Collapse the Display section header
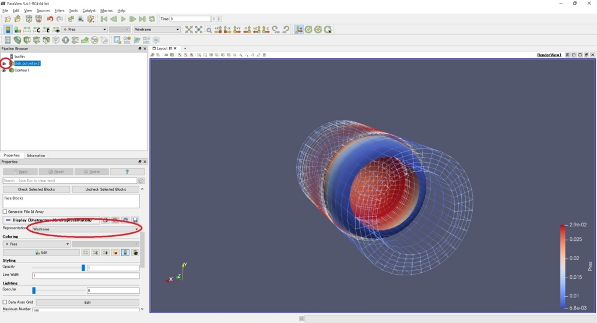The image size is (597, 323). [x=51, y=220]
